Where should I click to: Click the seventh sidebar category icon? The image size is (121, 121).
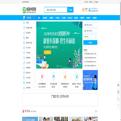(24, 52)
